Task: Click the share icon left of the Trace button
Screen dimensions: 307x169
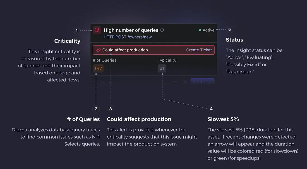Action: point(185,82)
